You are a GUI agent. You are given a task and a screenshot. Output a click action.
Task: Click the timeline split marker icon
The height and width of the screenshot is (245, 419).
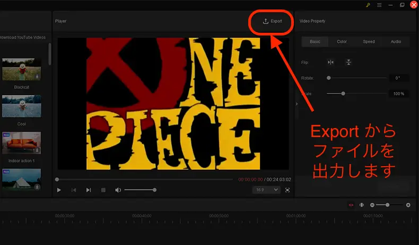pos(362,205)
